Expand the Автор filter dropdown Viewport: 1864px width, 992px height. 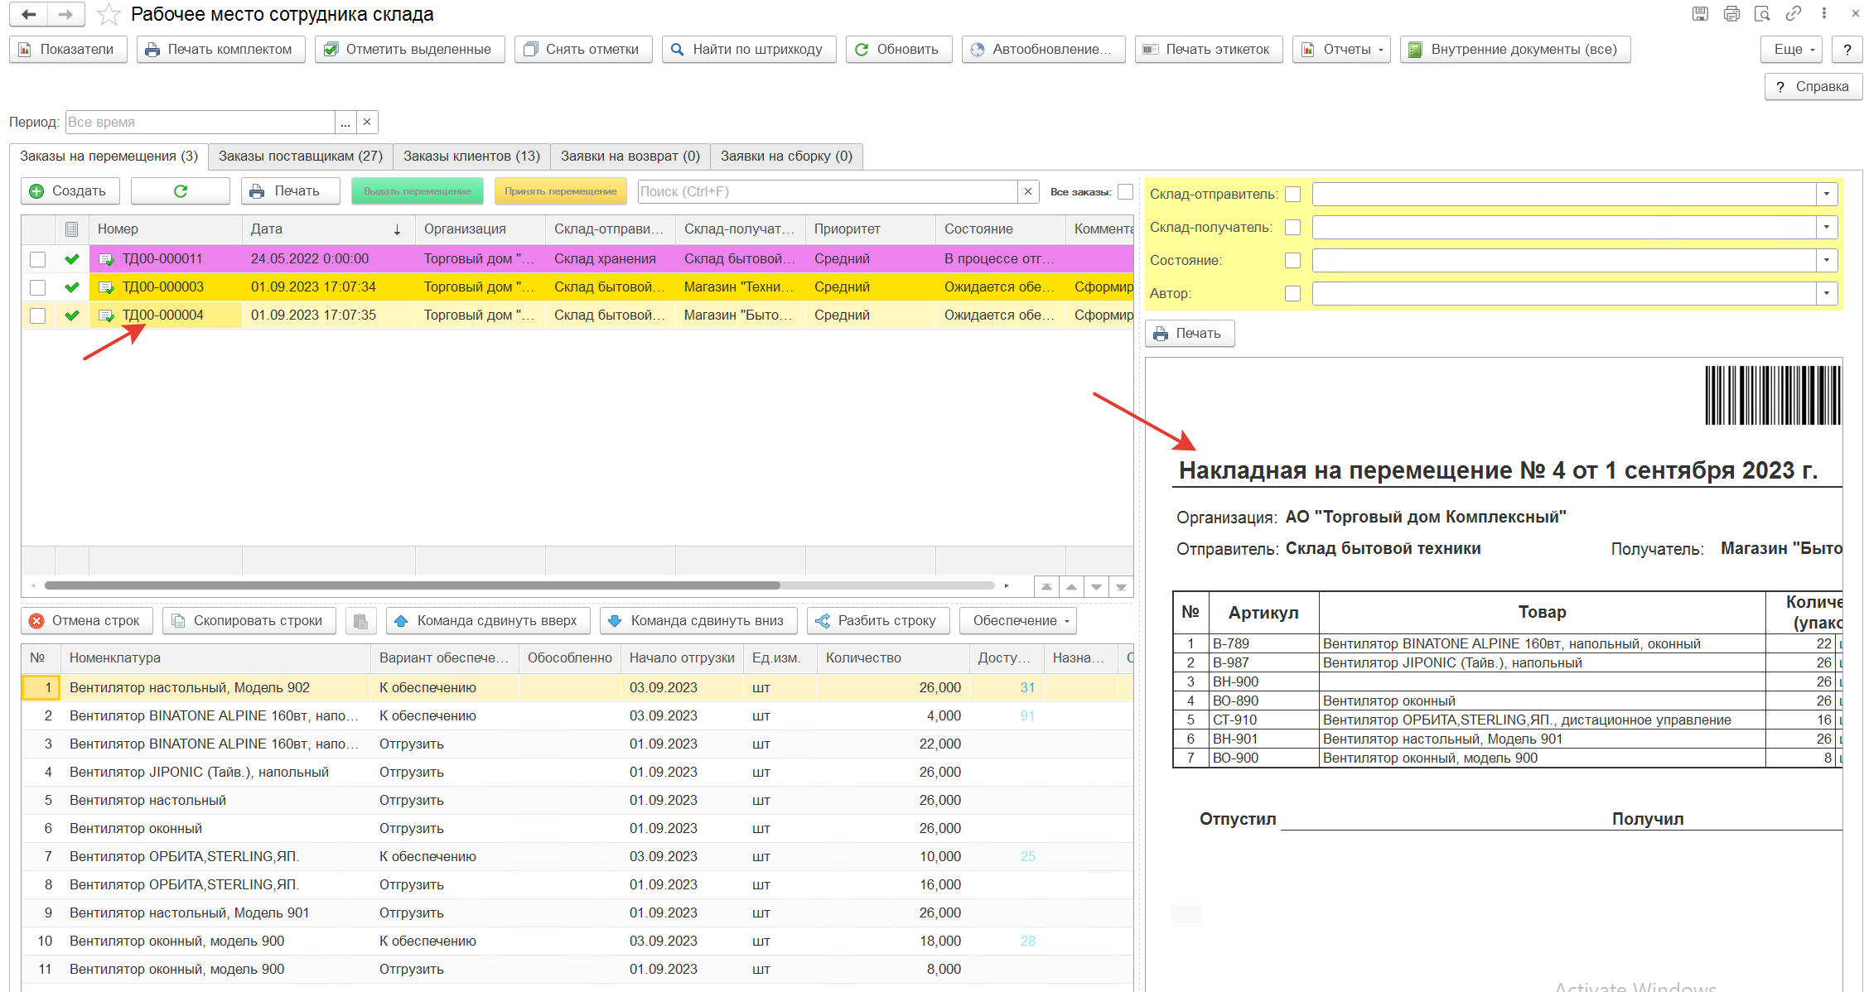click(1828, 294)
